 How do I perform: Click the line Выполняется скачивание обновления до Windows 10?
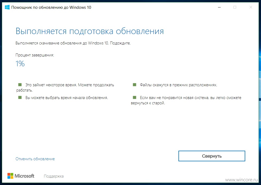(x=73, y=43)
